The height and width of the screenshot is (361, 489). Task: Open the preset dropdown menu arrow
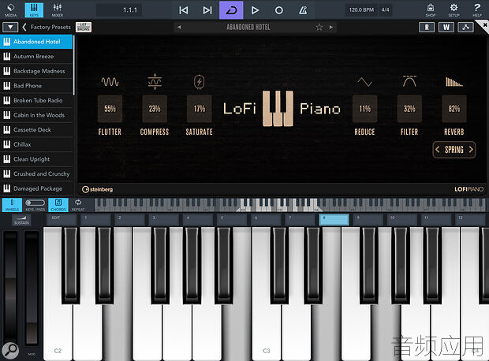click(x=10, y=27)
